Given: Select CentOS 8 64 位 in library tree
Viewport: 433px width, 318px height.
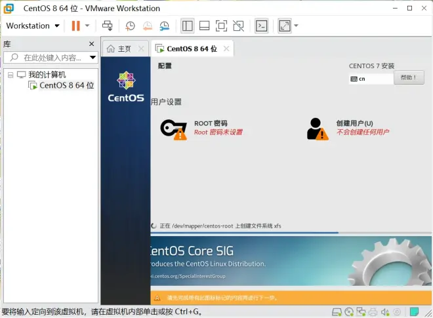Looking at the screenshot, I should click(x=66, y=85).
